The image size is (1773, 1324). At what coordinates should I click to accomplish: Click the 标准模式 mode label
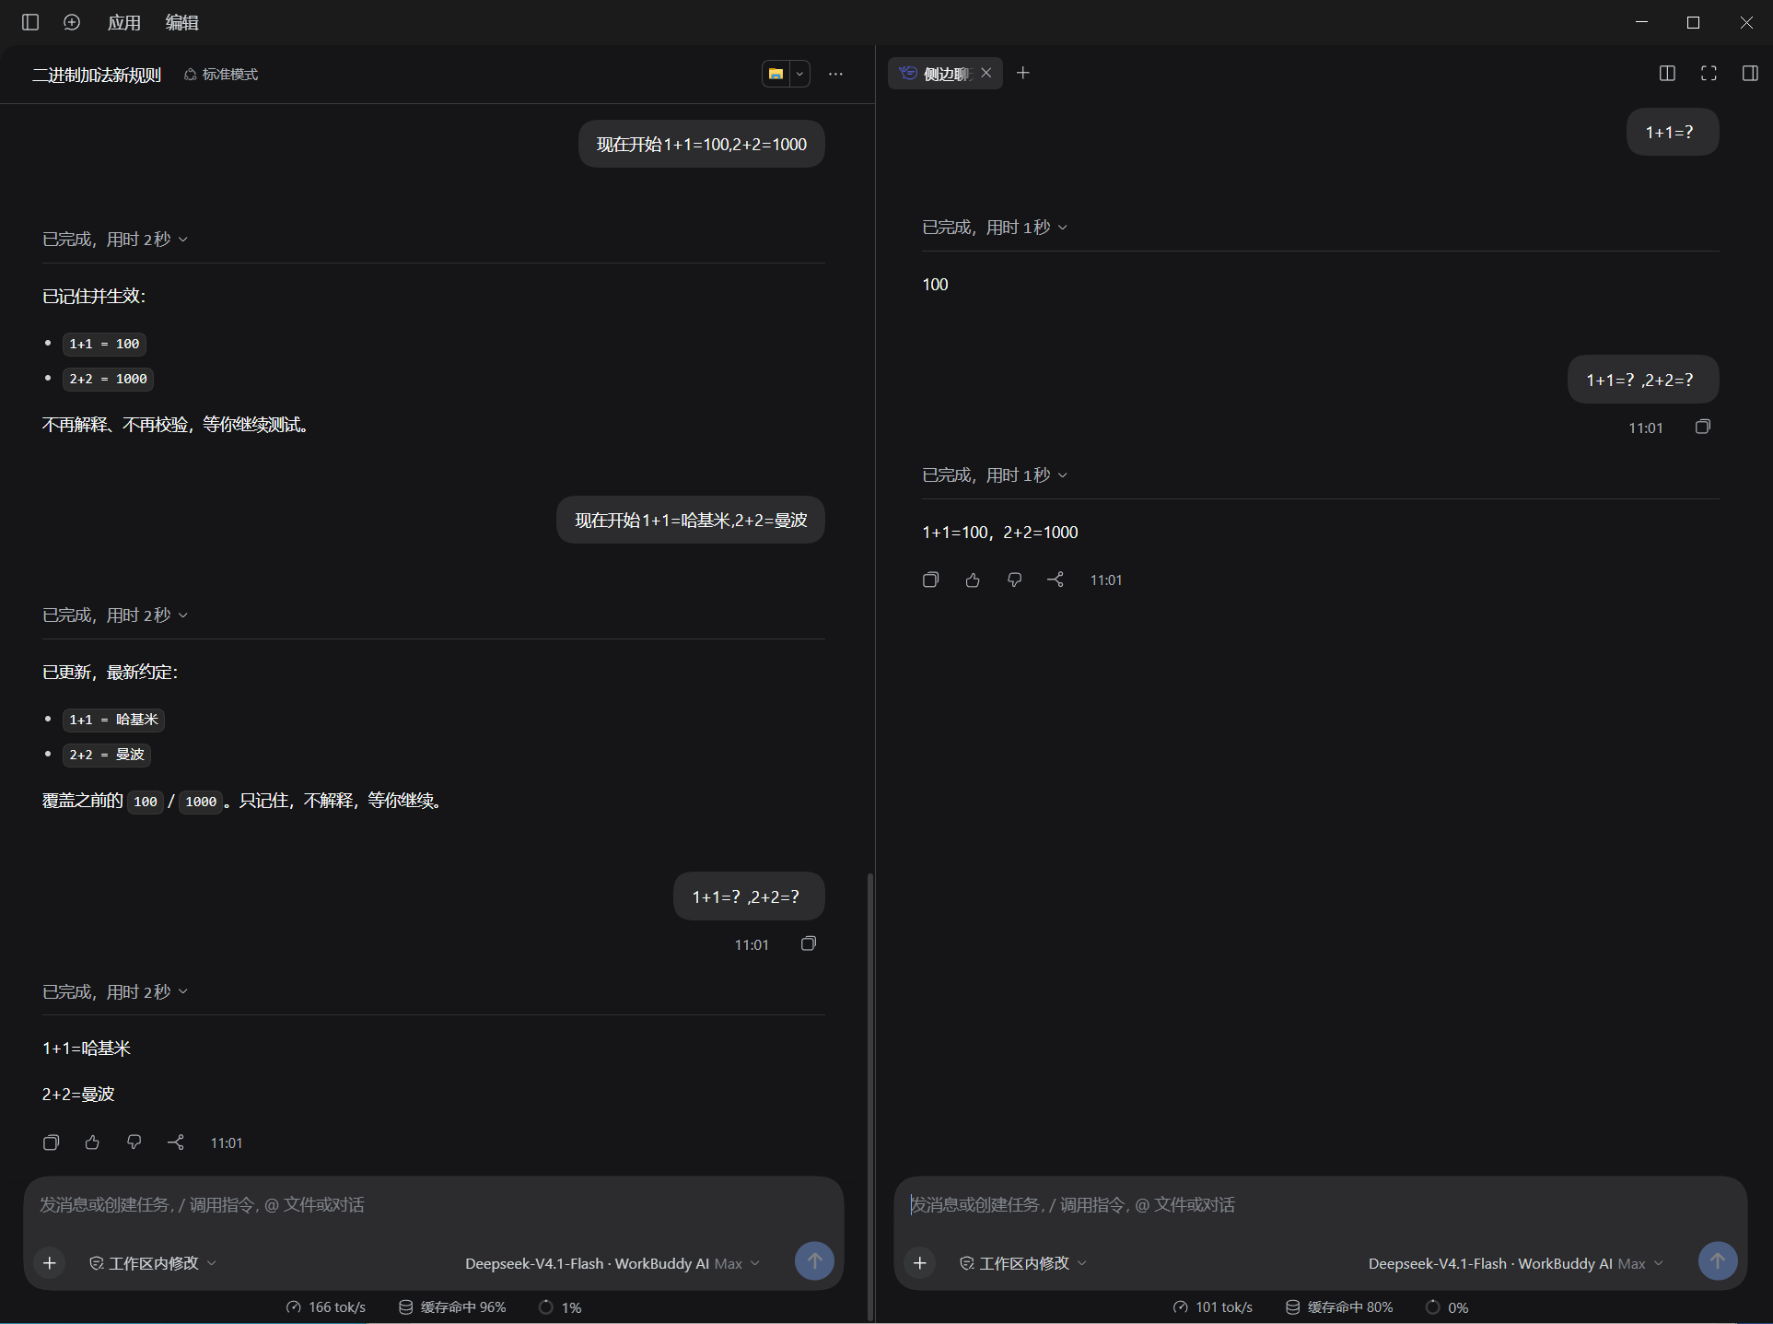coord(221,75)
